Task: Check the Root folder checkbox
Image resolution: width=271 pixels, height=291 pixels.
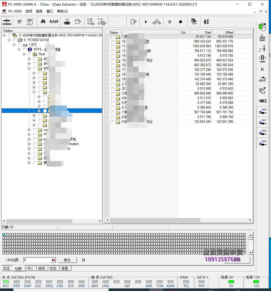Action: pos(30,54)
